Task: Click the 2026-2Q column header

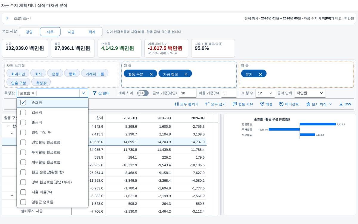Action: point(156,118)
